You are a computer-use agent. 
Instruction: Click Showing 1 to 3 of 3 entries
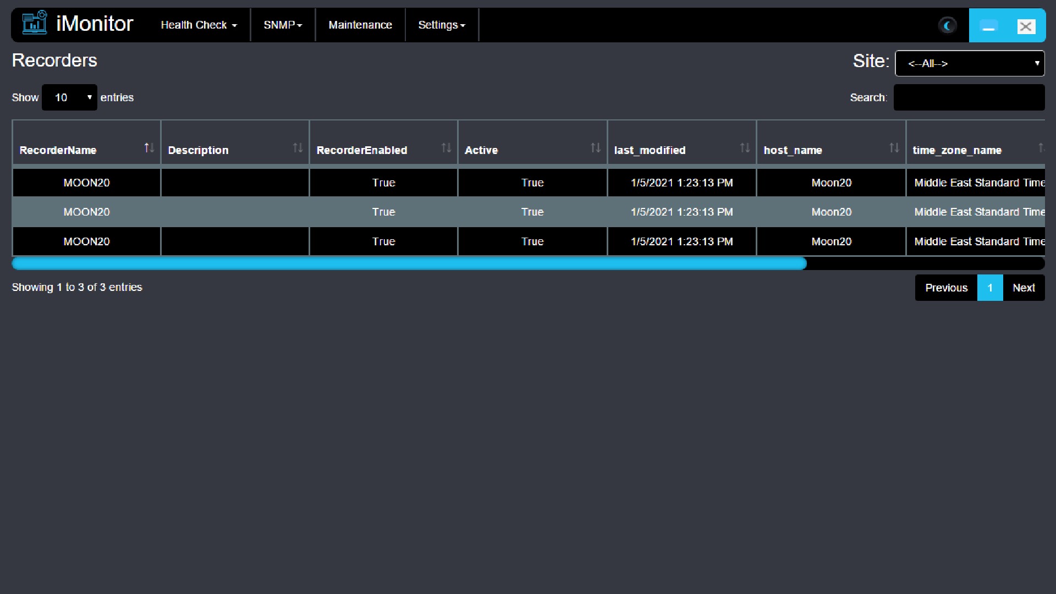77,287
